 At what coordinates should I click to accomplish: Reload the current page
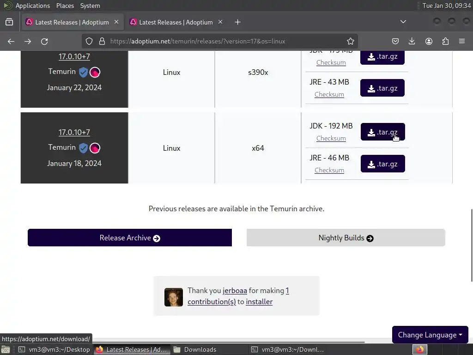(x=44, y=41)
